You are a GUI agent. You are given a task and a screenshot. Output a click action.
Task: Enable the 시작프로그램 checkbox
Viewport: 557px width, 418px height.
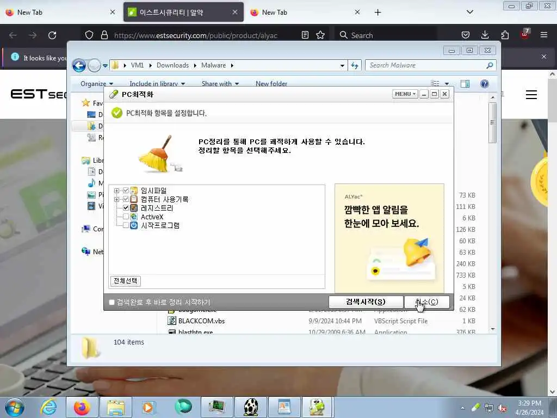(x=126, y=225)
